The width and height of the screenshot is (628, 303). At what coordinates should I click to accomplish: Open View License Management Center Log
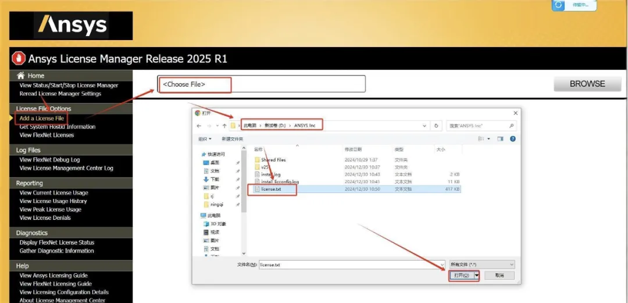(x=66, y=168)
